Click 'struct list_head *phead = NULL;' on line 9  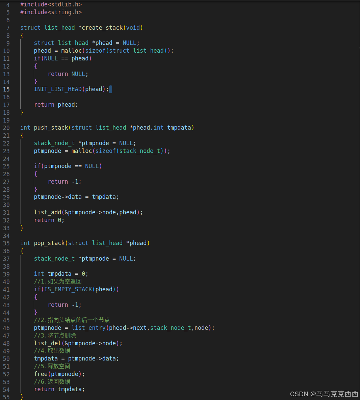[87, 43]
